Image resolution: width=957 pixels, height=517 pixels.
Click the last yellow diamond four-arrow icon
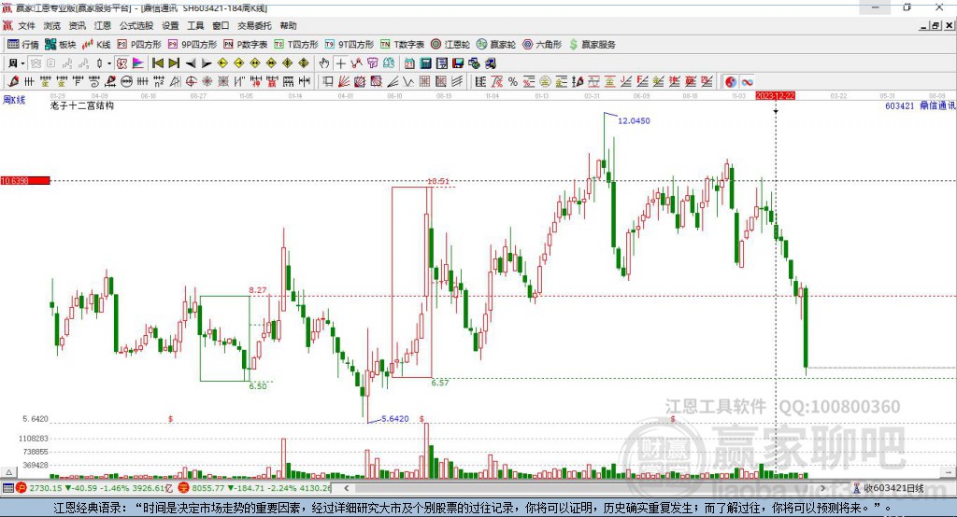pyautogui.click(x=304, y=63)
